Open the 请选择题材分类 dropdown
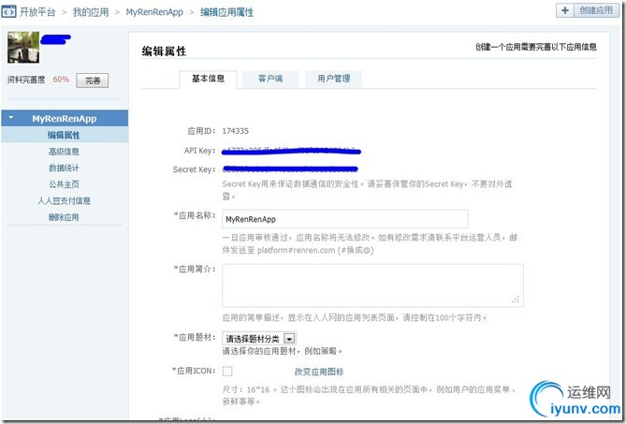The height and width of the screenshot is (424, 626). coord(259,339)
